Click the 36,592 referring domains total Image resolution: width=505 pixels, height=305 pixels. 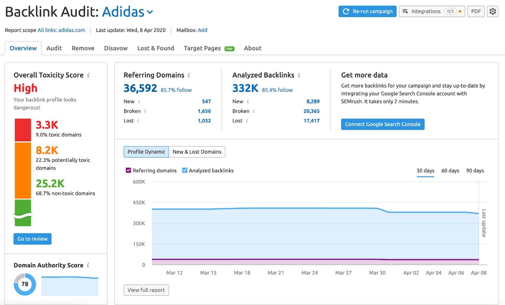pyautogui.click(x=140, y=88)
